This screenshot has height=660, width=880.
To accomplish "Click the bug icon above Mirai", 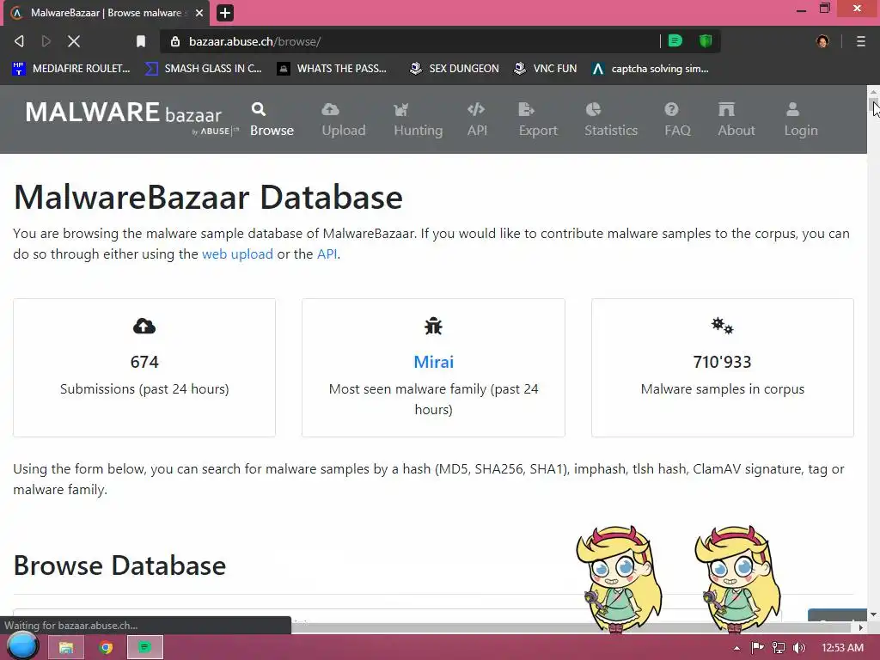I will pos(433,326).
